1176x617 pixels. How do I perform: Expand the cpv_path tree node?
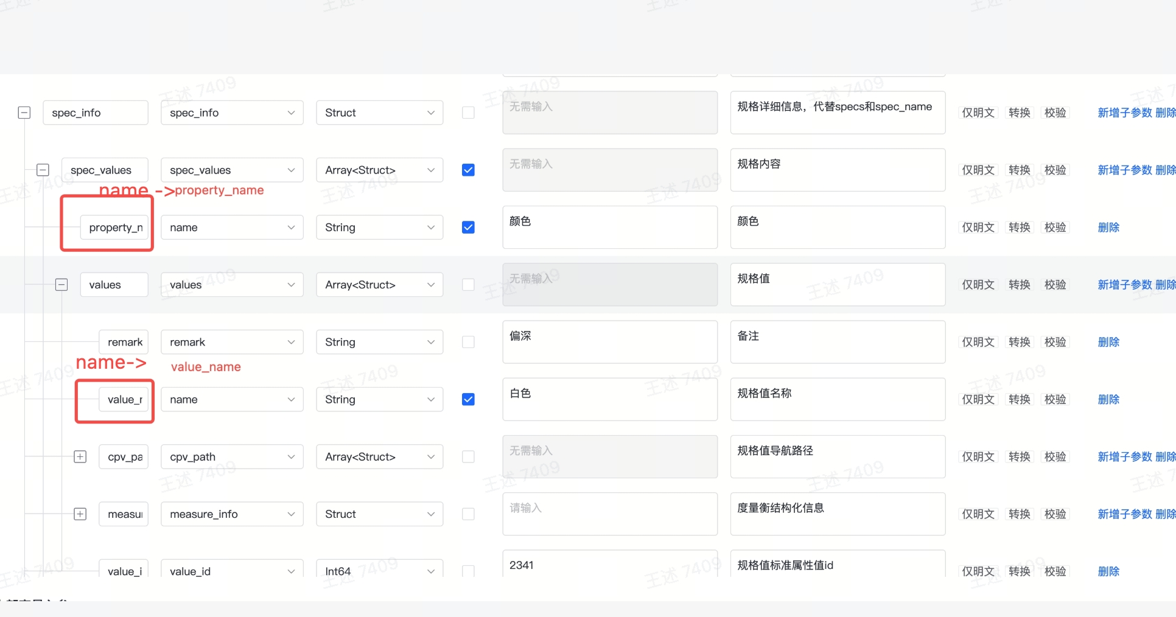pyautogui.click(x=80, y=457)
